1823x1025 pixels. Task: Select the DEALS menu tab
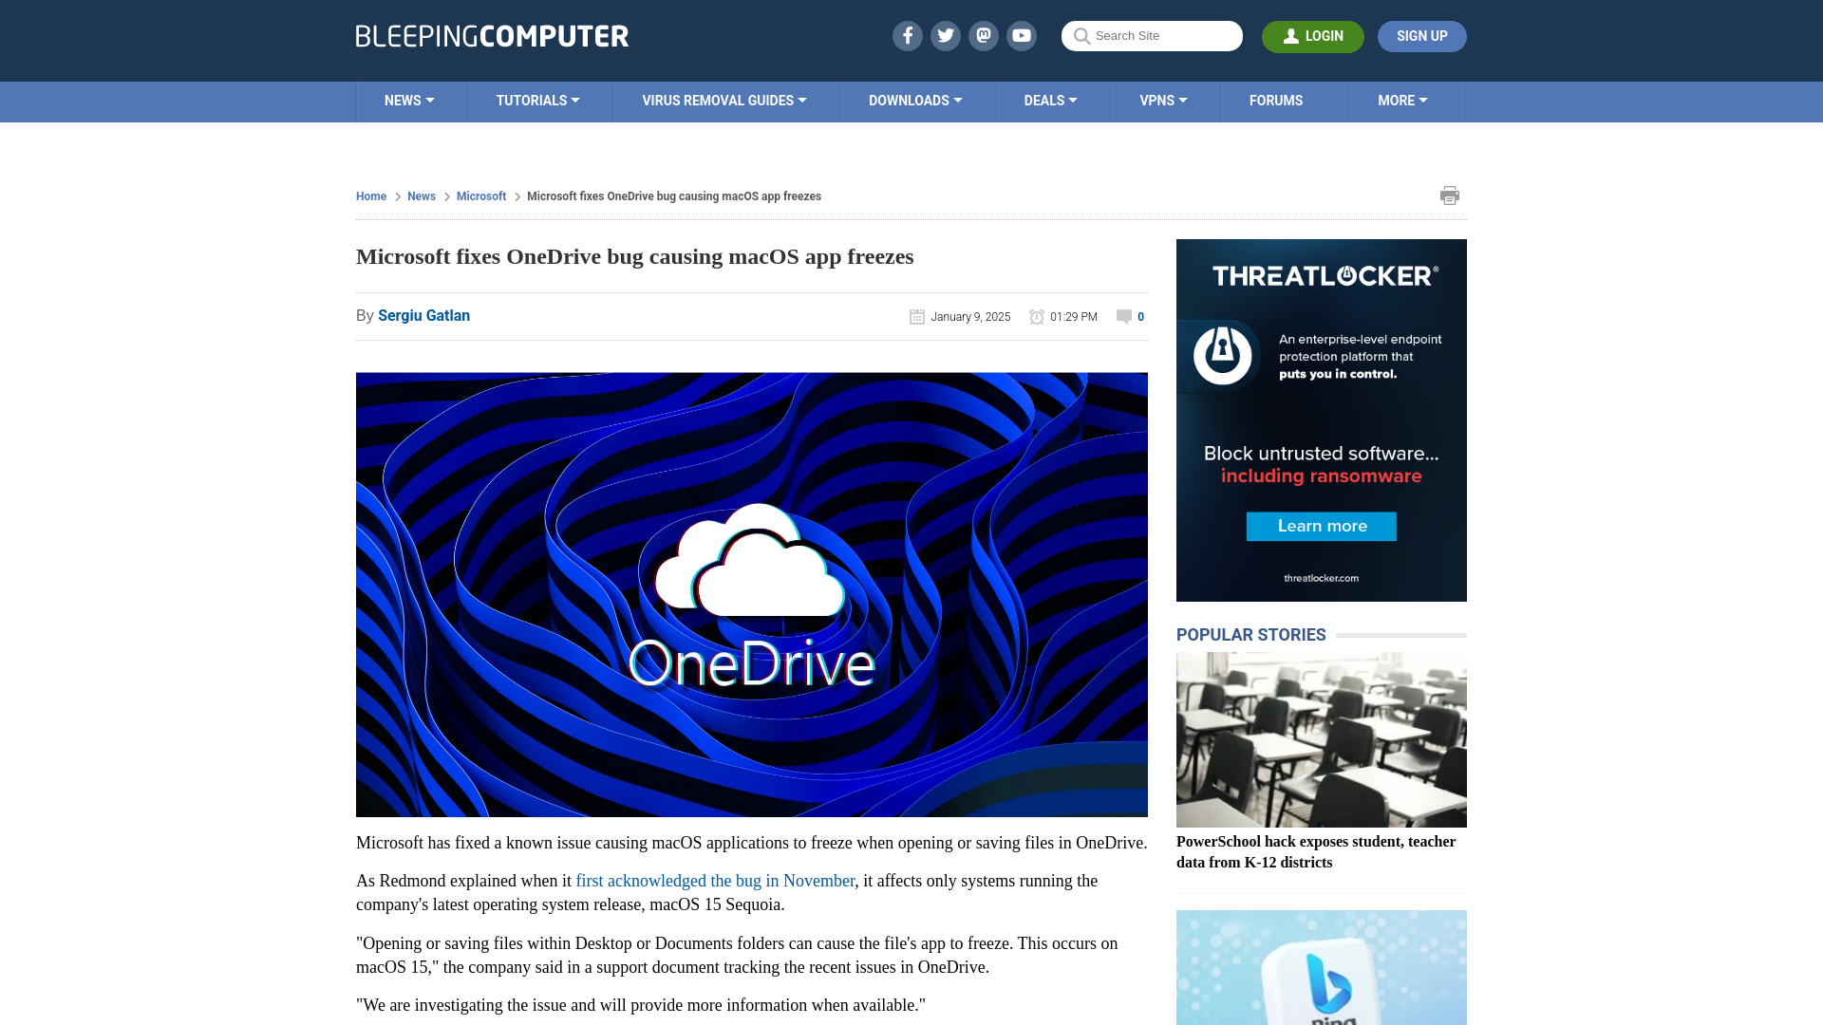point(1050,100)
